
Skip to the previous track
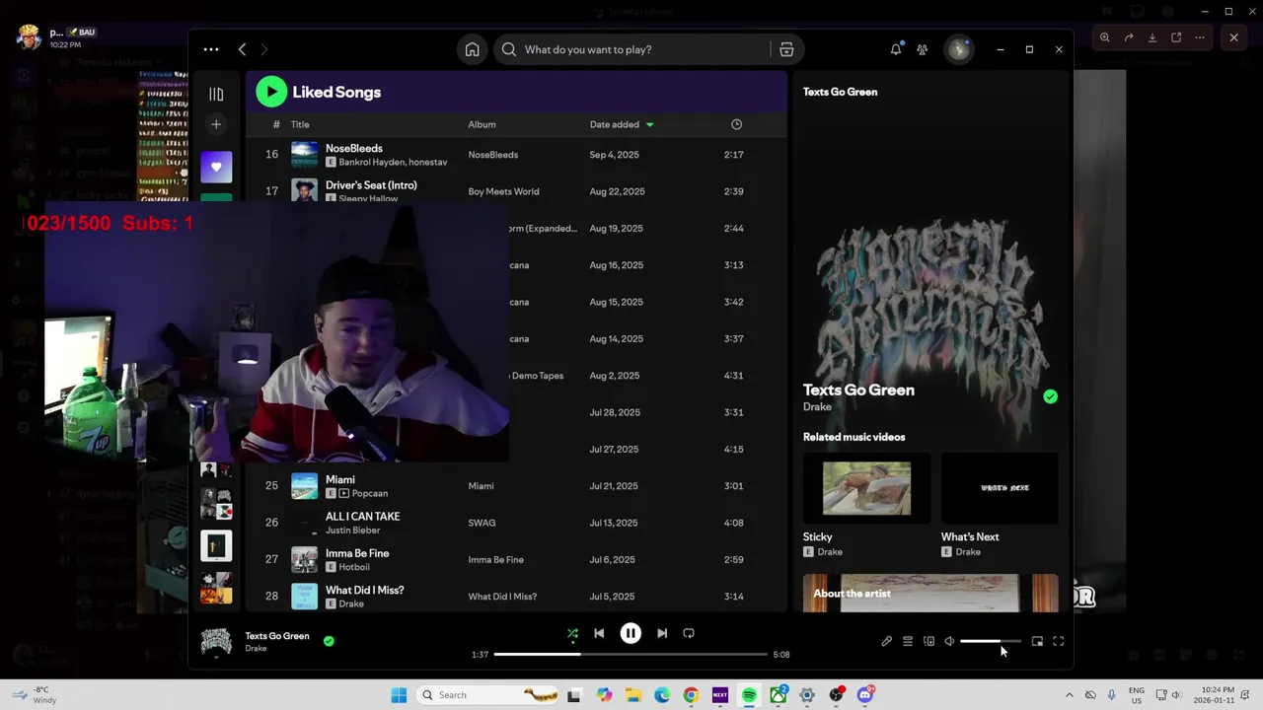[599, 633]
